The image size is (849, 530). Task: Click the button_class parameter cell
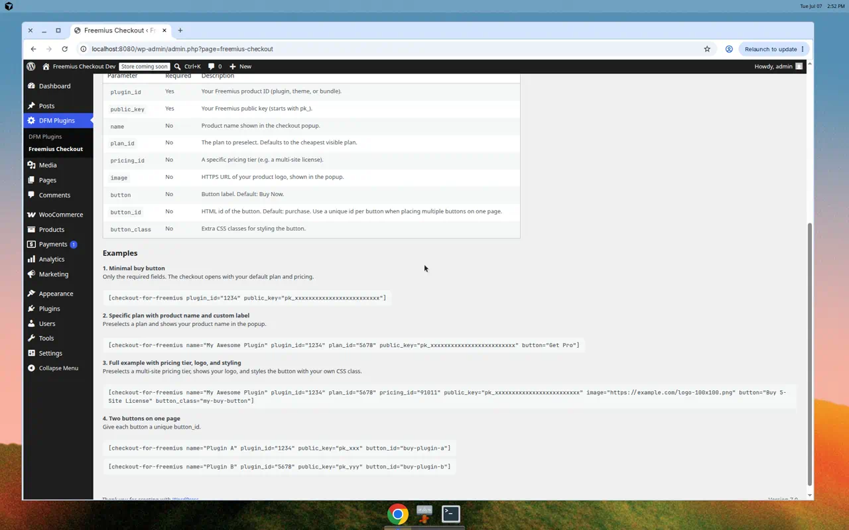coord(131,229)
